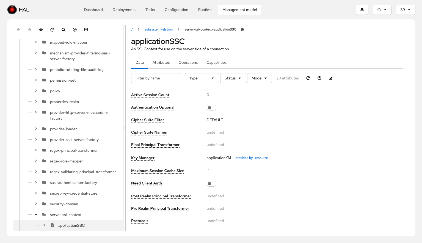Open the provided by 1 resource link
This screenshot has height=243, width=422.
tap(252, 158)
